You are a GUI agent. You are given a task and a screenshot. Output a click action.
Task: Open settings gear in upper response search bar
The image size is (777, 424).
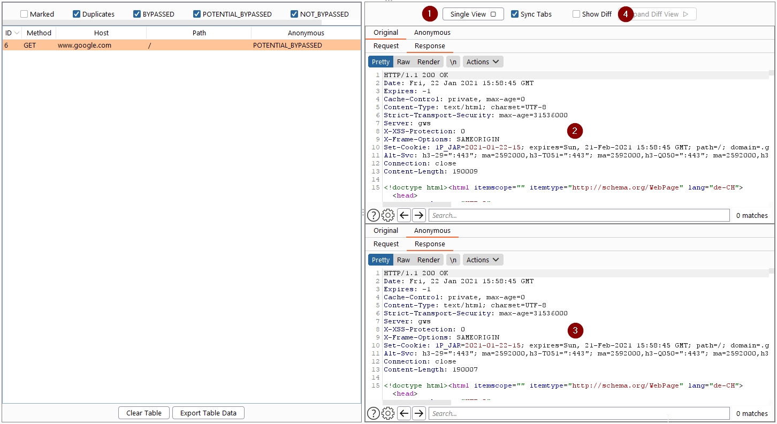(388, 215)
